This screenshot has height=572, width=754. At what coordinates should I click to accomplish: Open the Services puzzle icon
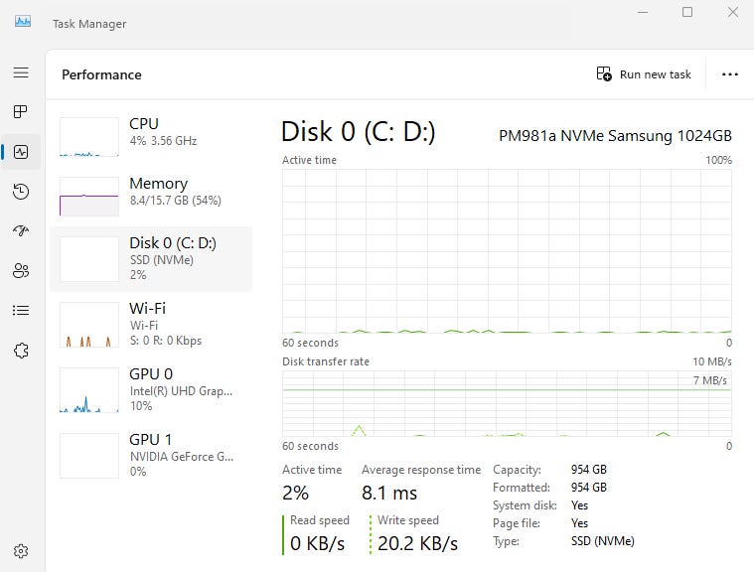[21, 351]
